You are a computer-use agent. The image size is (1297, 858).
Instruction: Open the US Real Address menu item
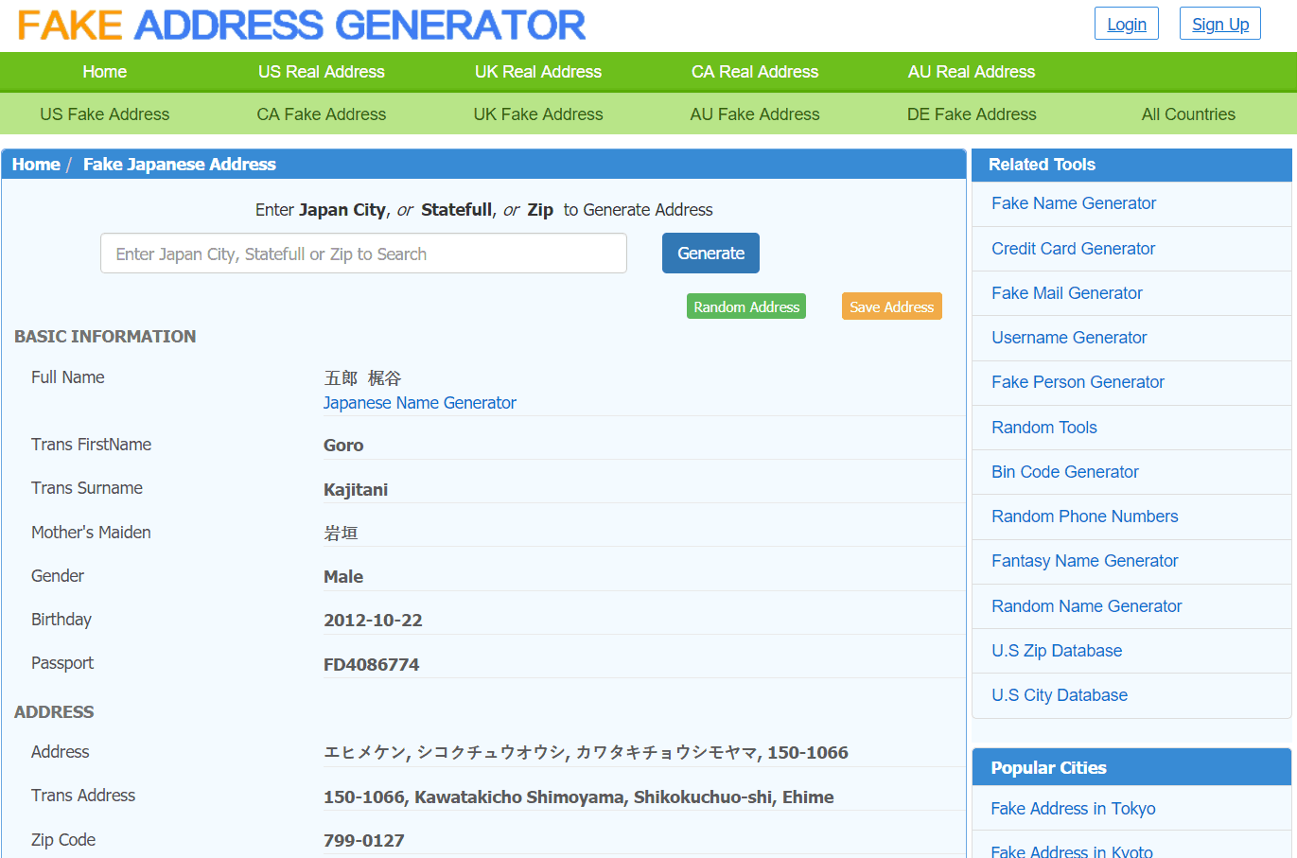[x=321, y=72]
